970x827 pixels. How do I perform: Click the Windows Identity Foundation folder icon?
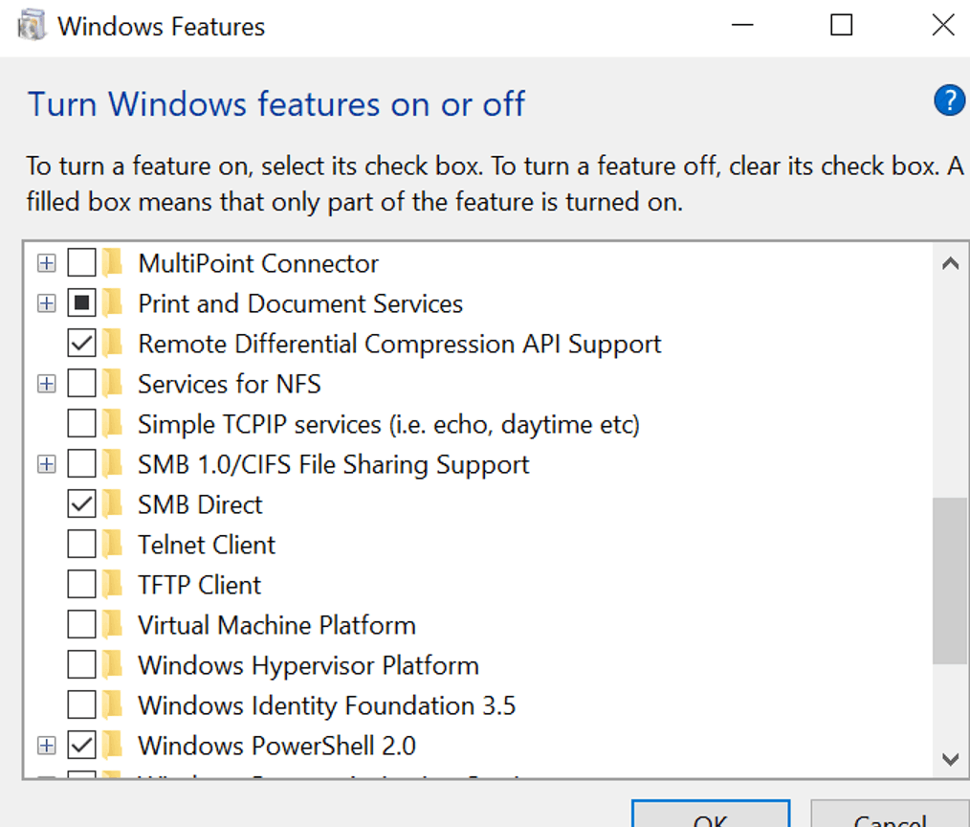[113, 705]
